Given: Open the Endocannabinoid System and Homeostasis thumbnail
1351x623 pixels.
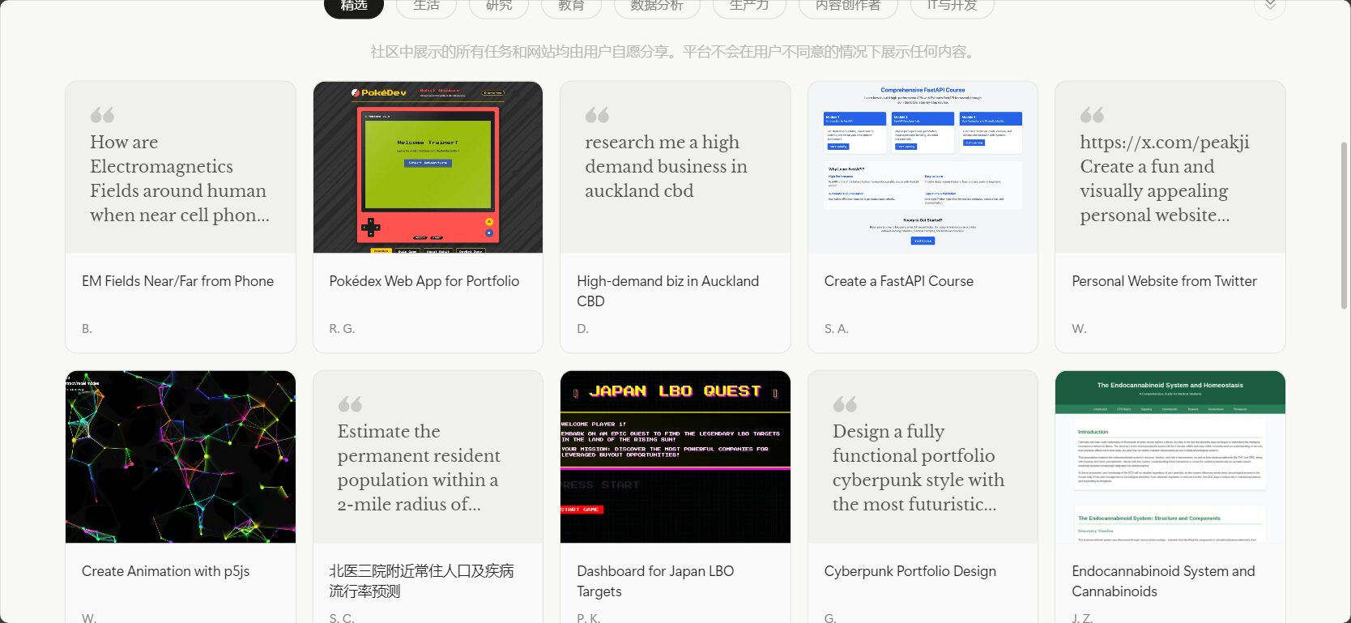Looking at the screenshot, I should click(1170, 457).
